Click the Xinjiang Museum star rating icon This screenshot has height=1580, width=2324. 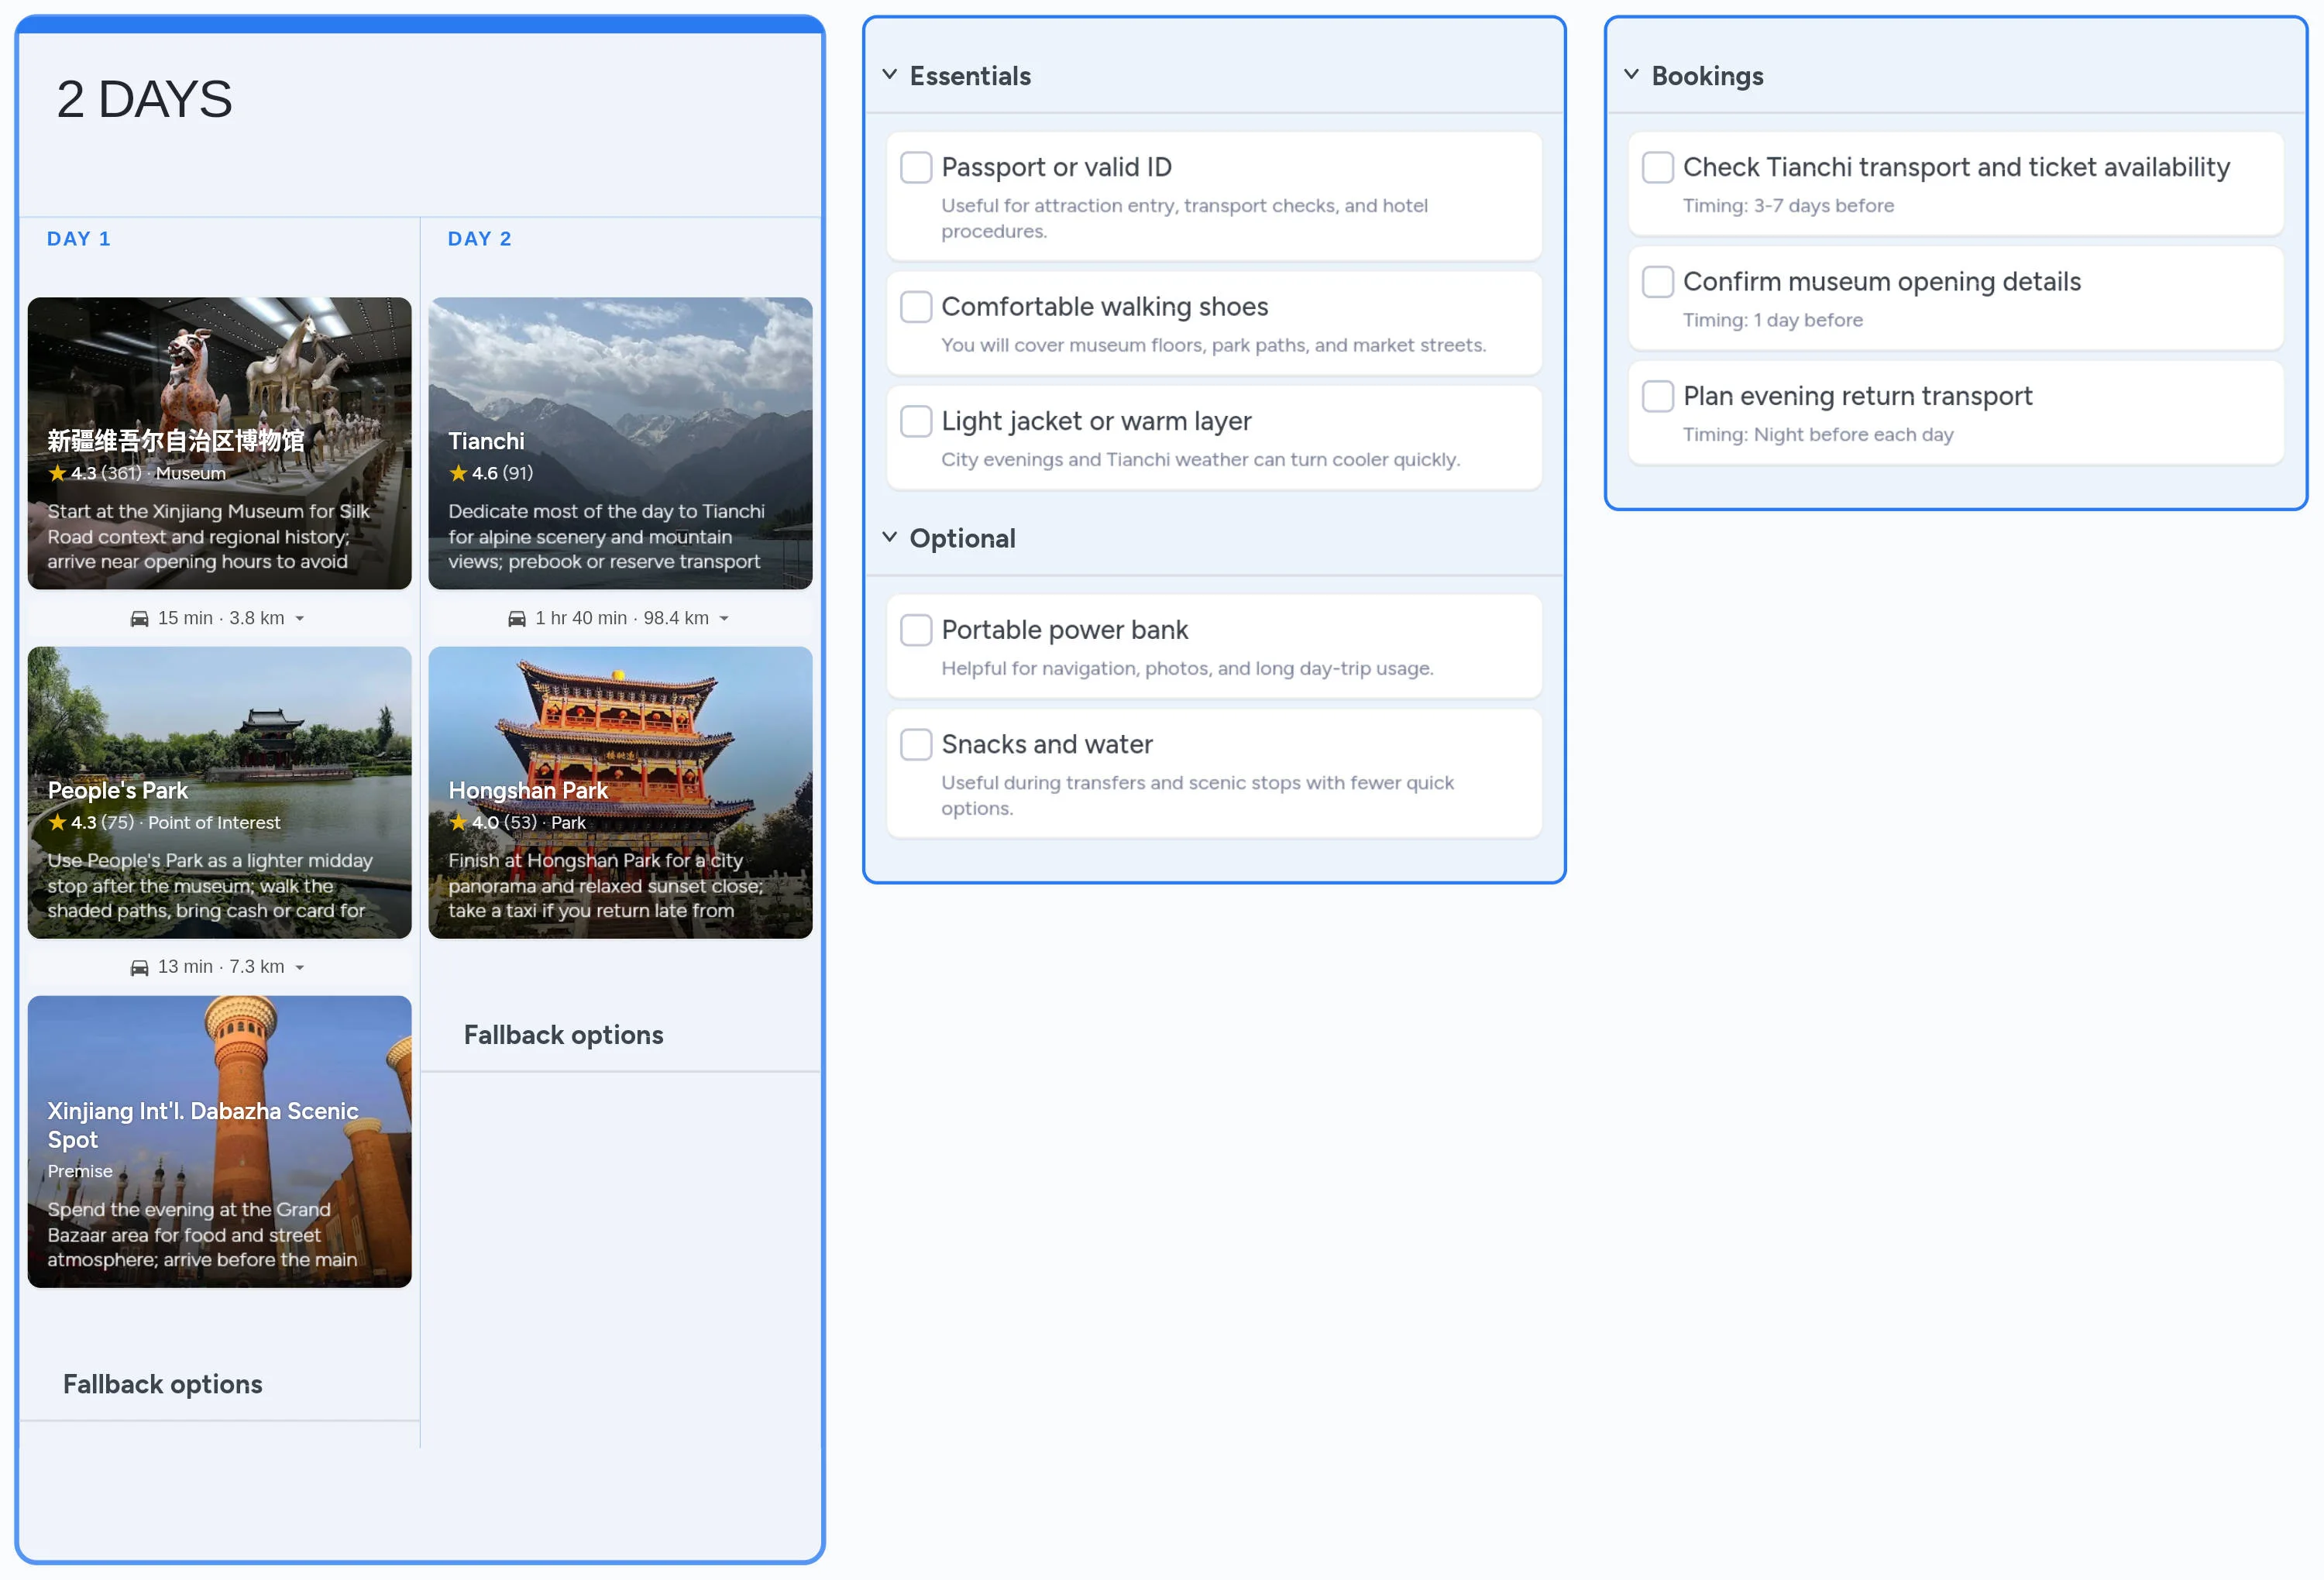pyautogui.click(x=58, y=473)
